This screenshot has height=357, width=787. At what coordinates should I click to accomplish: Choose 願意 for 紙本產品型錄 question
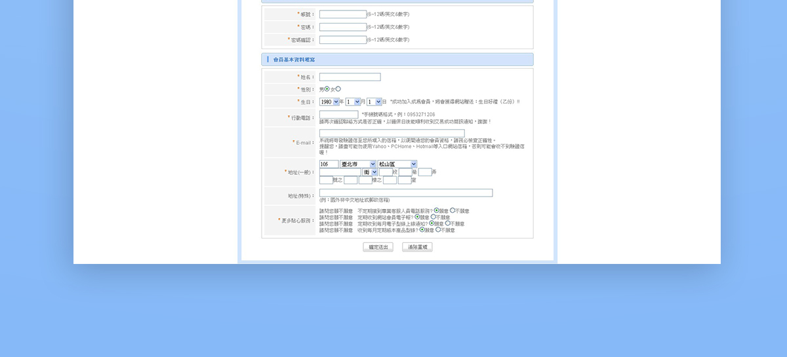422,229
